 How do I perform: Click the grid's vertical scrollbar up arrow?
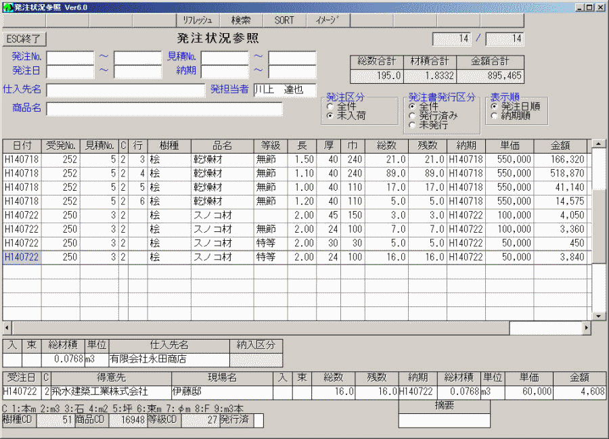click(599, 144)
